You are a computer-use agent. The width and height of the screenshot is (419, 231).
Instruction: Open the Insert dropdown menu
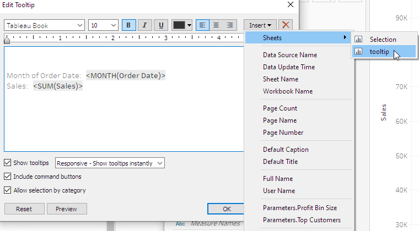260,25
